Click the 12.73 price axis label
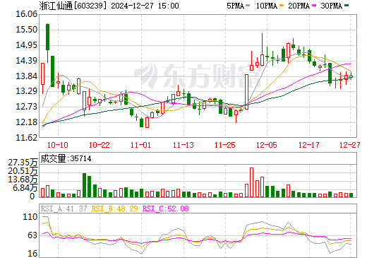The width and height of the screenshot is (367, 258). pyautogui.click(x=27, y=107)
